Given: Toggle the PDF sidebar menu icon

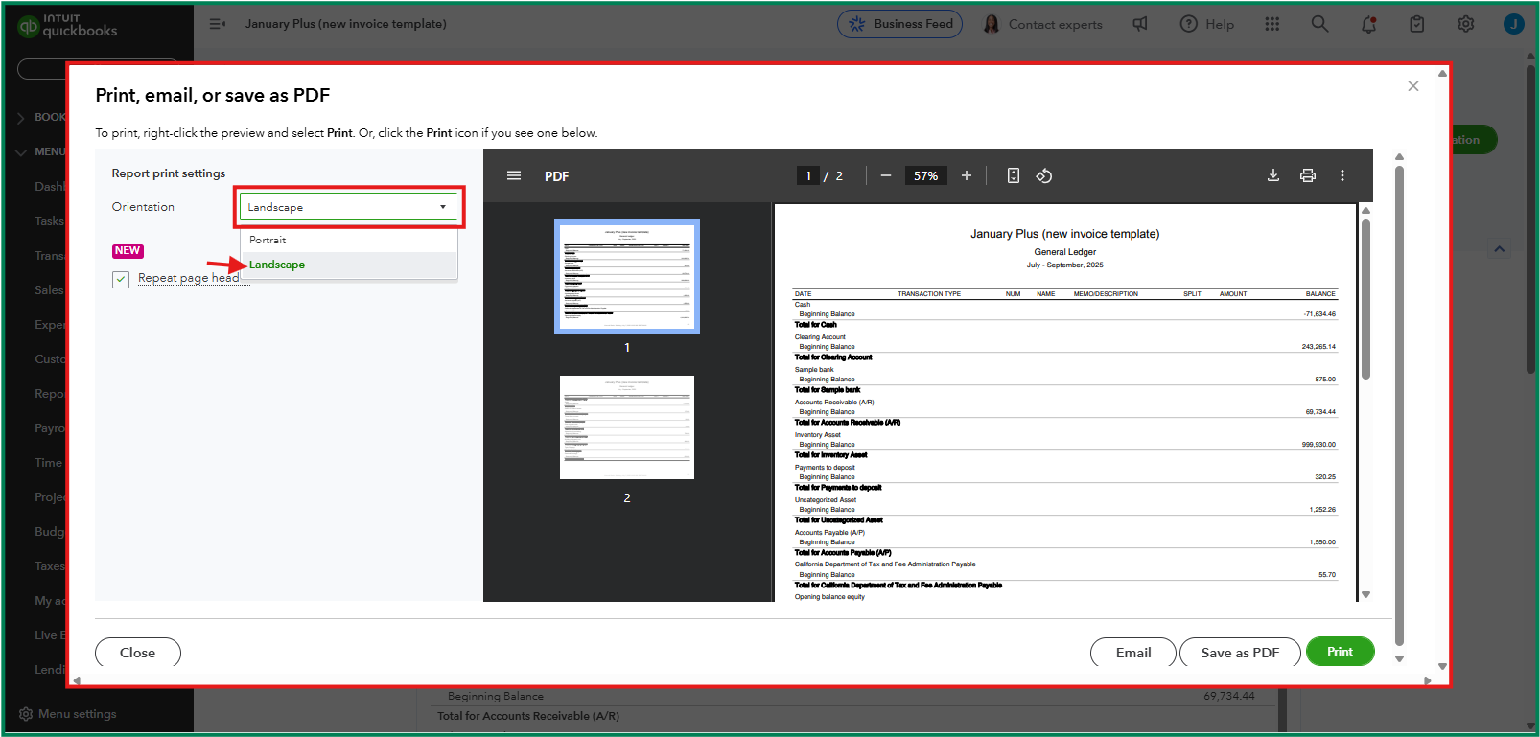Looking at the screenshot, I should click(514, 175).
